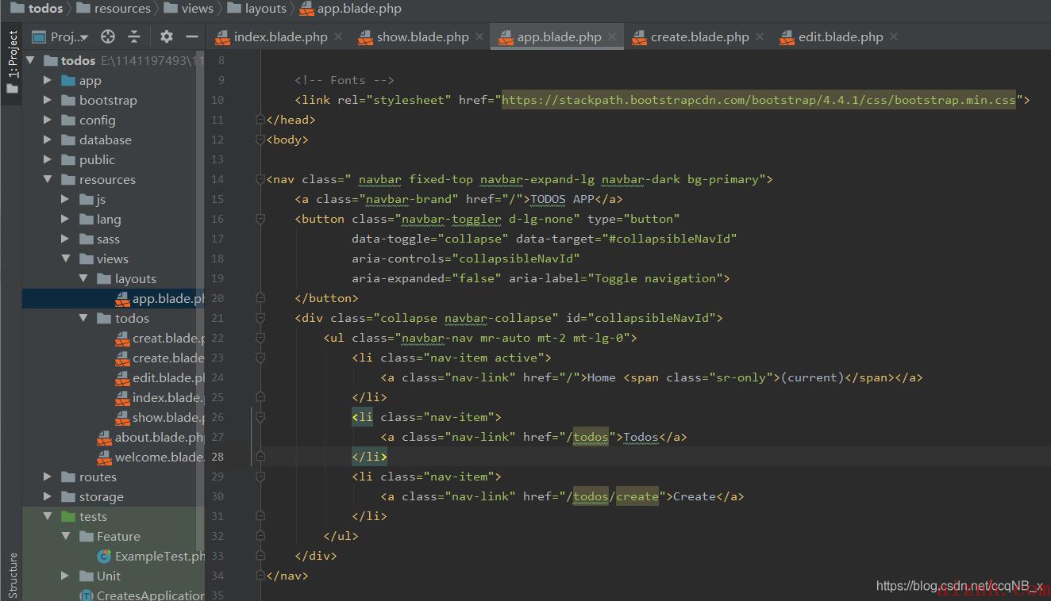The width and height of the screenshot is (1051, 601).
Task: Close the show.blade.php tab
Action: tap(479, 36)
